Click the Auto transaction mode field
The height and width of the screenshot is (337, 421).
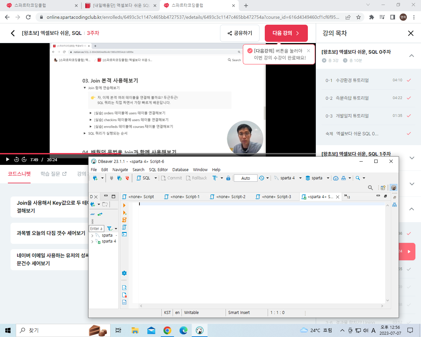click(245, 178)
